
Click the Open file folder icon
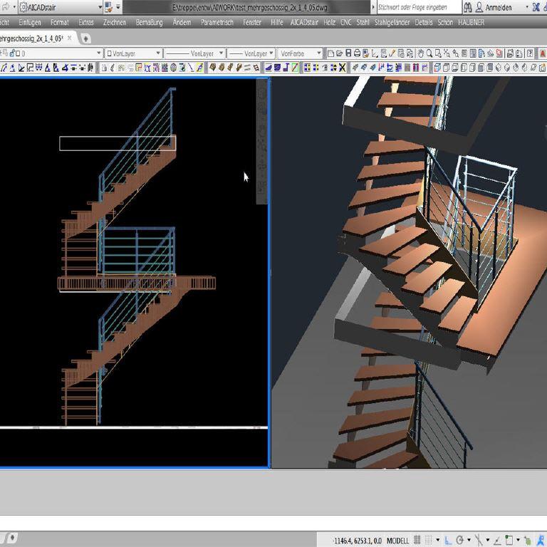[x=339, y=53]
